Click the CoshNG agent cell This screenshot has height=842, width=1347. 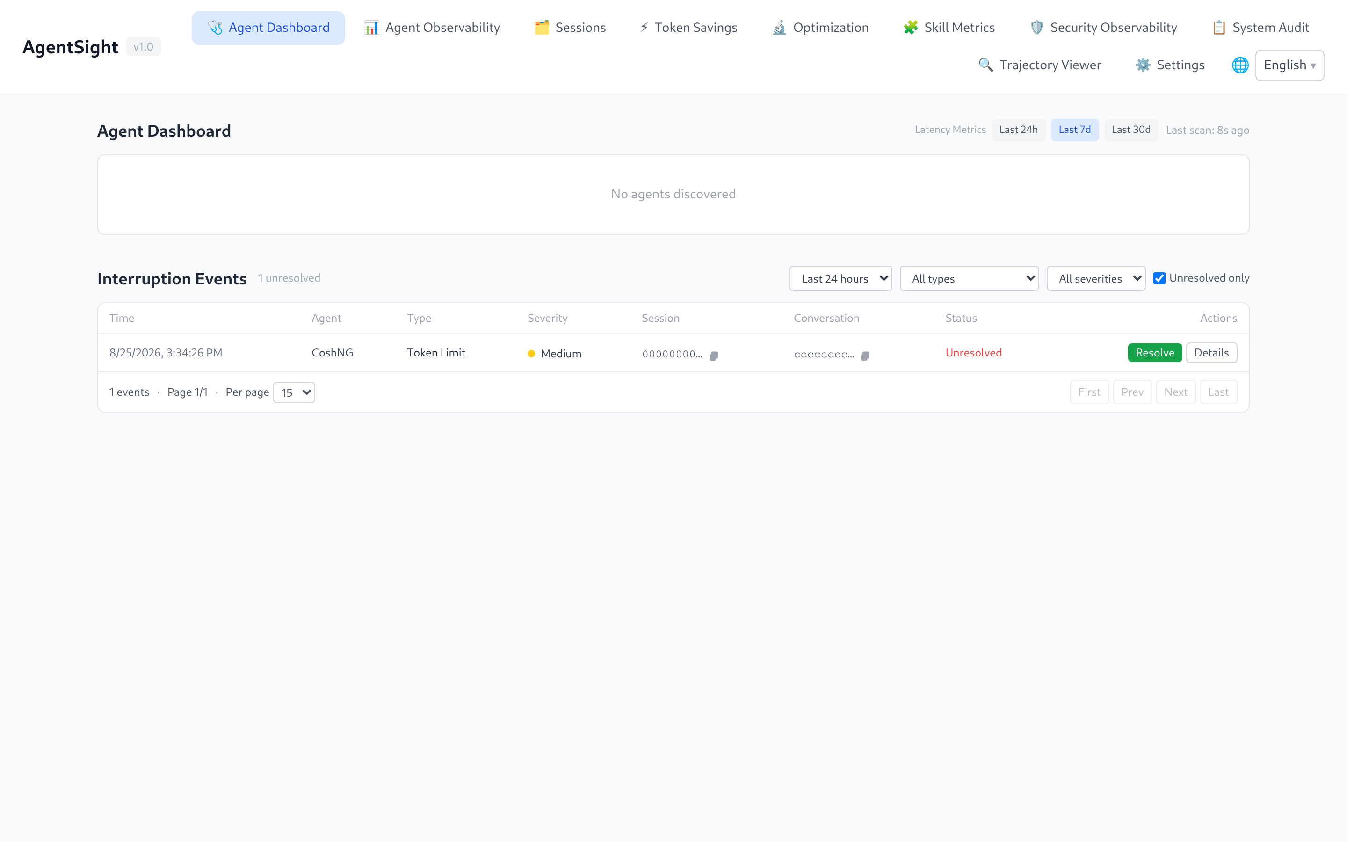[x=332, y=353]
